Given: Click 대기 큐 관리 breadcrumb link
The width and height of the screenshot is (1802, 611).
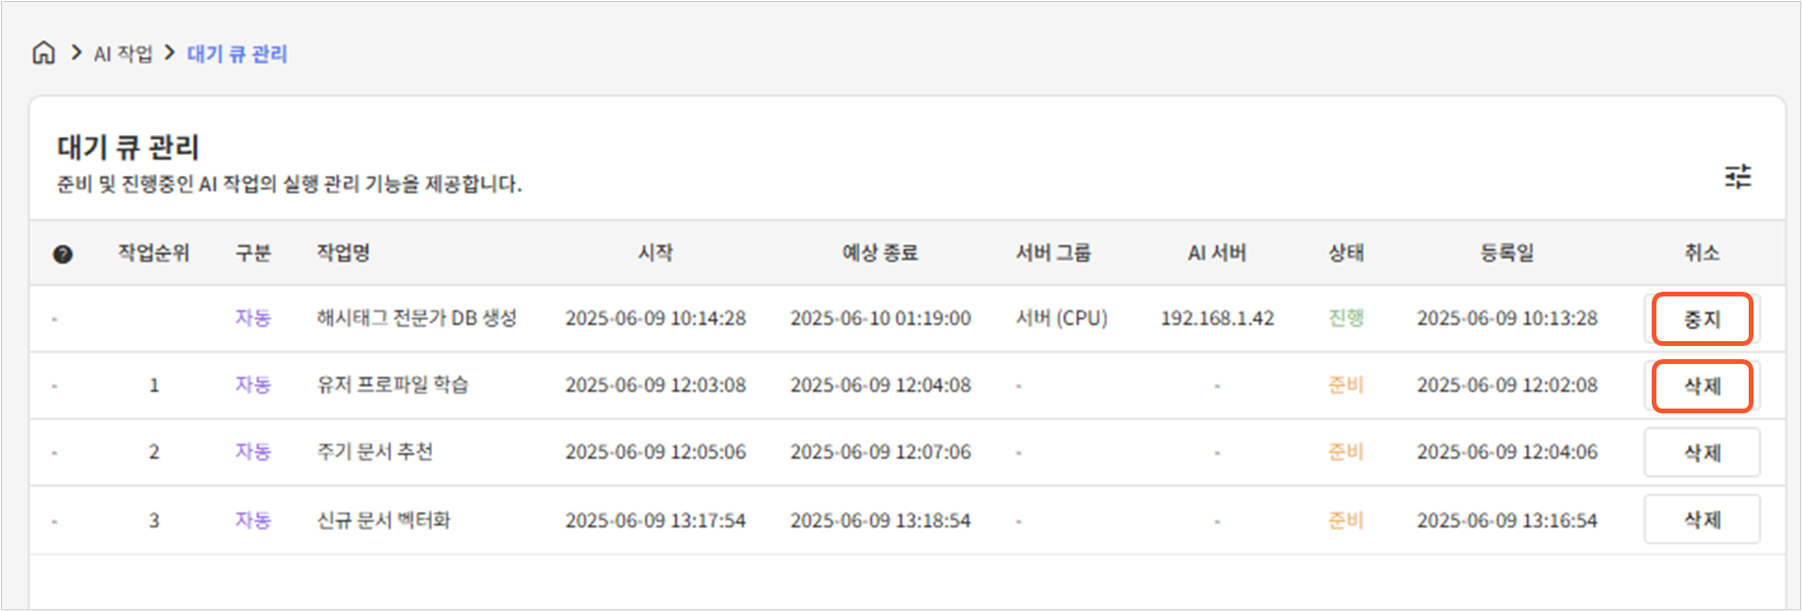Looking at the screenshot, I should point(237,54).
